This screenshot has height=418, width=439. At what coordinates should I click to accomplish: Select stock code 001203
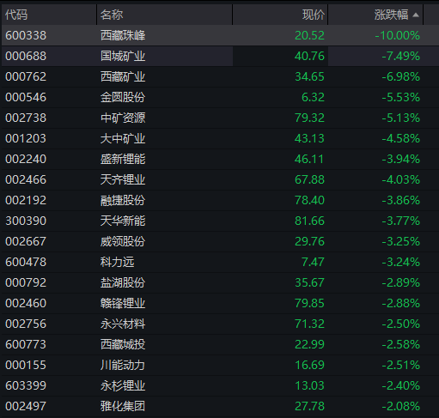tap(26, 138)
